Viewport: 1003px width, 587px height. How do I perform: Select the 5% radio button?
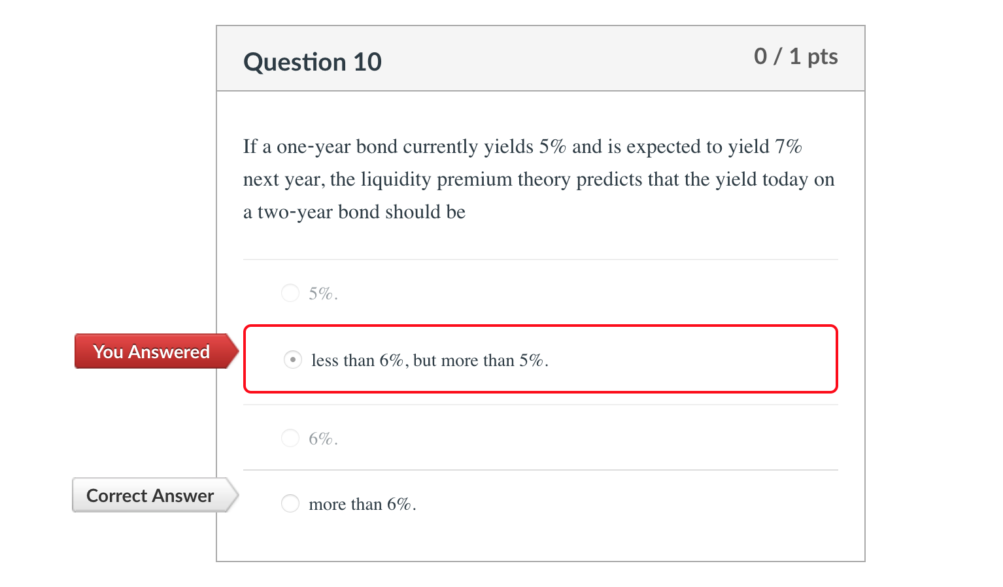290,293
